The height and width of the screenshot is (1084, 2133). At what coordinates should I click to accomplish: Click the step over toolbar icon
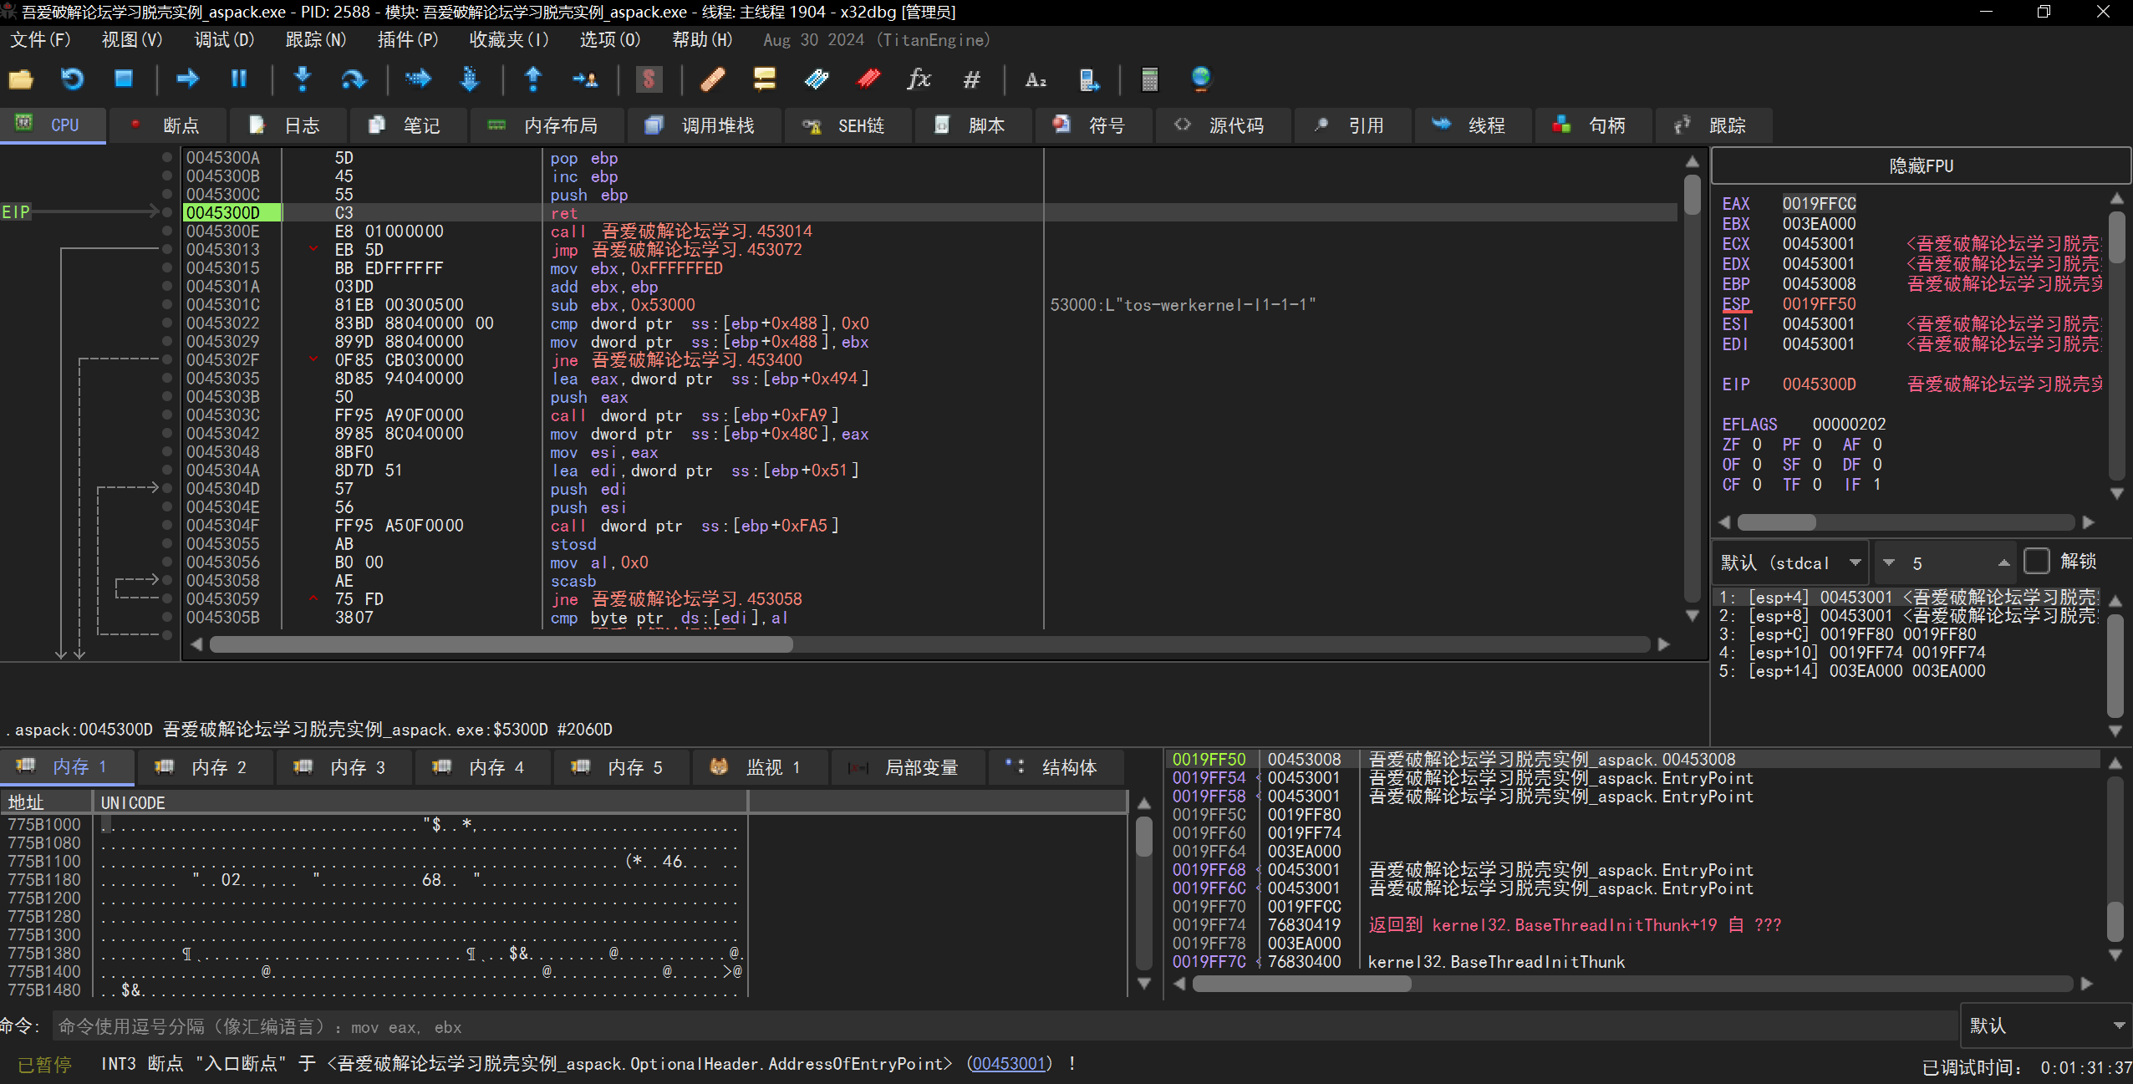point(354,79)
